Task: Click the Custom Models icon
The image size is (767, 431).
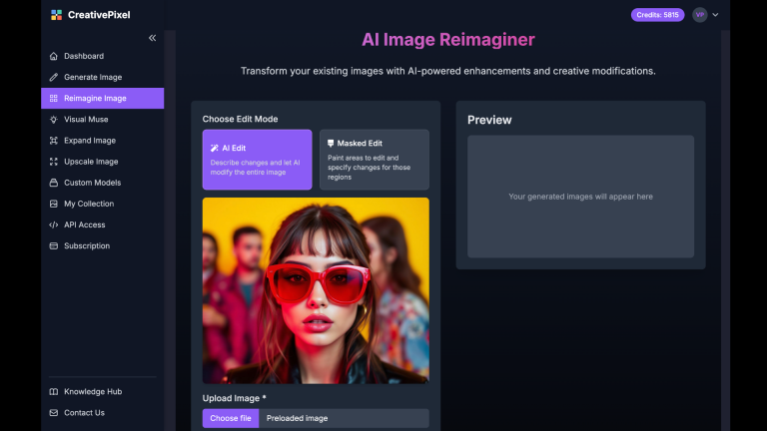Action: [x=54, y=183]
